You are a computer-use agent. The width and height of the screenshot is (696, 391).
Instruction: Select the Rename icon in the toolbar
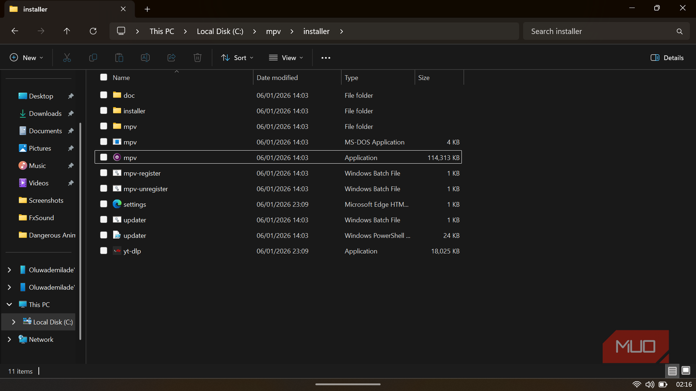[x=145, y=57]
